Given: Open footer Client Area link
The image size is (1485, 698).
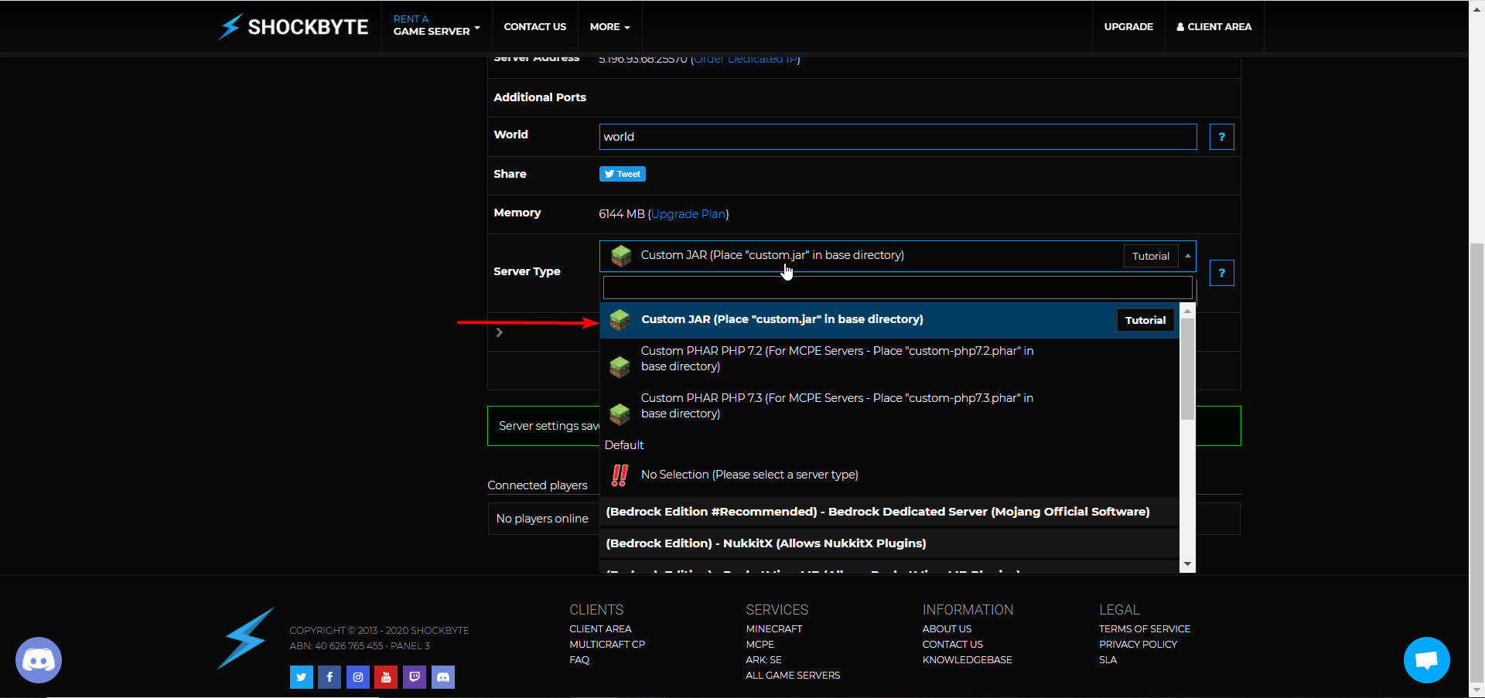Looking at the screenshot, I should click(600, 629).
